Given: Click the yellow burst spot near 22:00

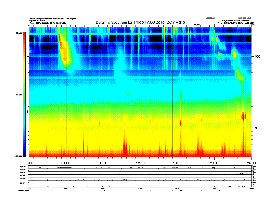Looking at the screenshot, I should pos(234,54).
